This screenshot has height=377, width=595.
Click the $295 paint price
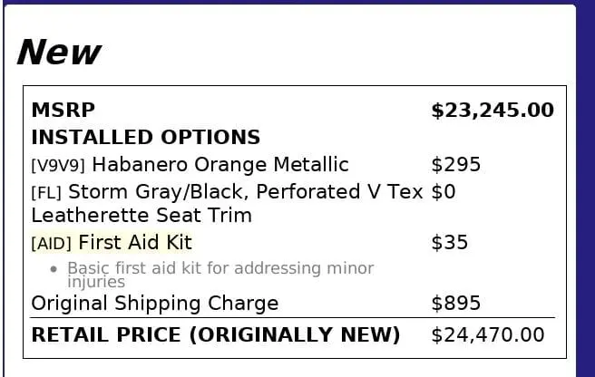(x=455, y=165)
